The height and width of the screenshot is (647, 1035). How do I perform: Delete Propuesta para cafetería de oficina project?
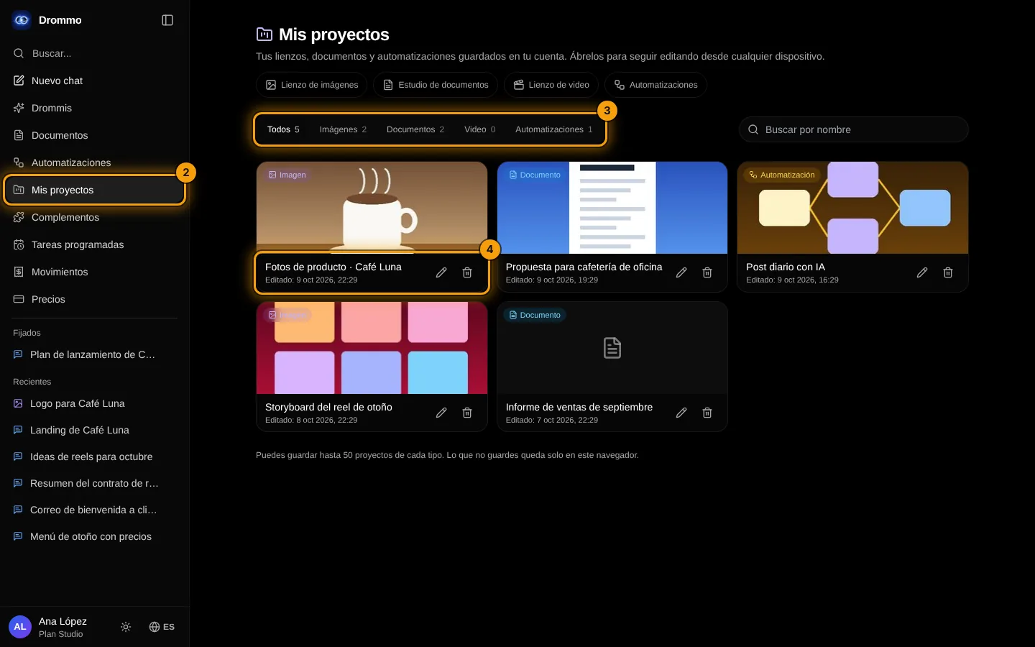[x=707, y=272]
